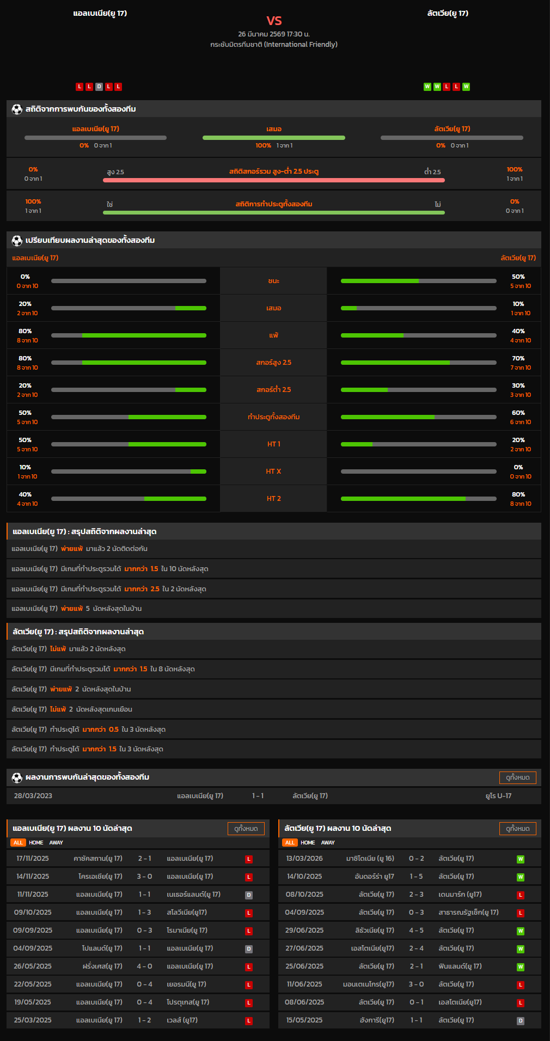Click ดูทั้งหมด button in Albania's last 10 matches
Viewport: 550px width, 1041px height.
[x=246, y=829]
